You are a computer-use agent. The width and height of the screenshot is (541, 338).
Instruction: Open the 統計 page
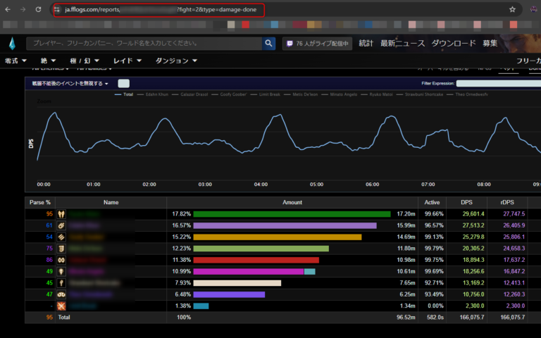pyautogui.click(x=366, y=44)
